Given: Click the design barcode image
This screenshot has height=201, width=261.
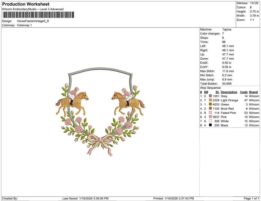Looking at the screenshot, I should tap(38, 15).
